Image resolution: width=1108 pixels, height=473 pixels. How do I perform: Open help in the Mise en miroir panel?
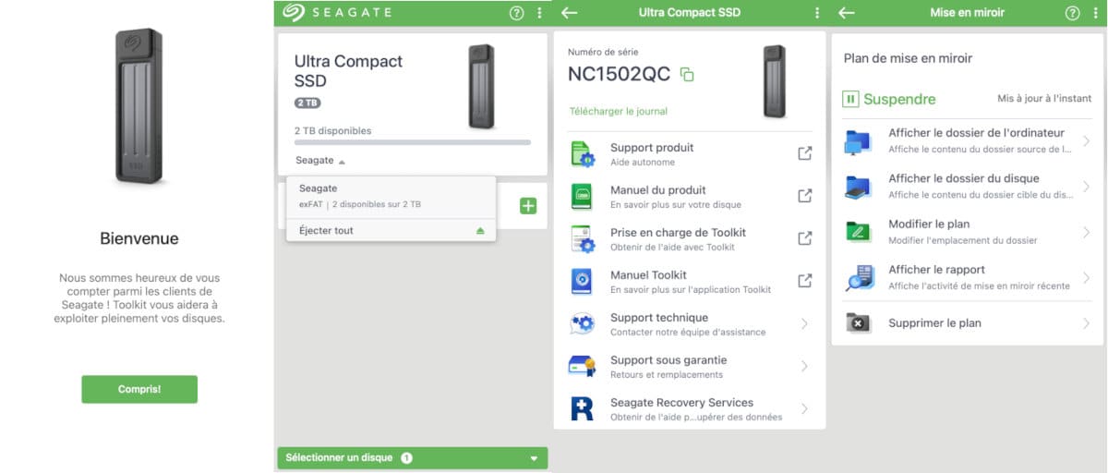click(1073, 13)
